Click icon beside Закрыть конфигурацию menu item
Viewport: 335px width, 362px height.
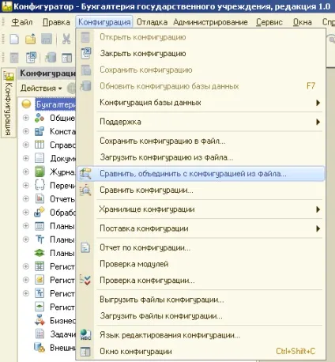click(x=86, y=54)
